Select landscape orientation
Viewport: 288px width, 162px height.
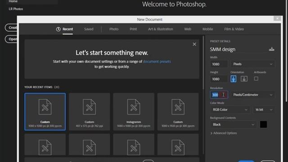244,79
